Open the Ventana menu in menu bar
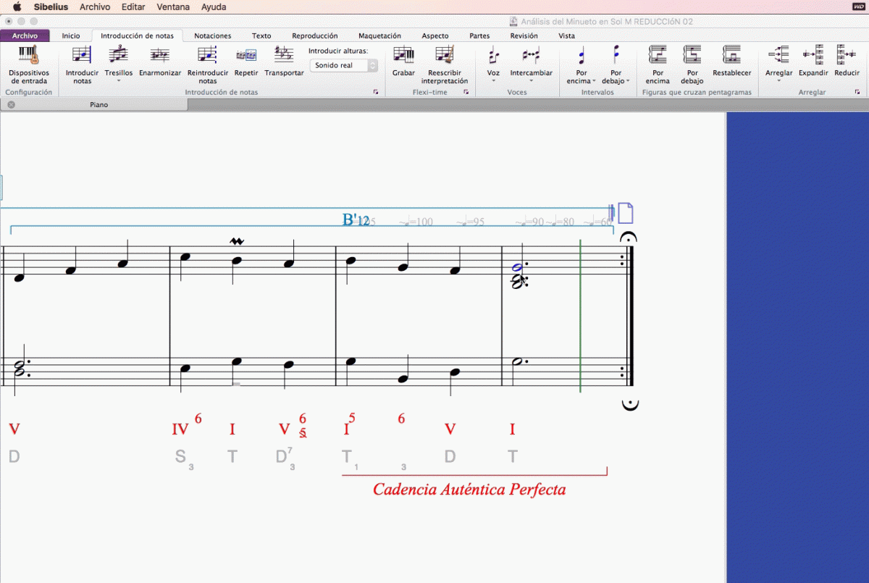The width and height of the screenshot is (869, 583). pyautogui.click(x=173, y=7)
